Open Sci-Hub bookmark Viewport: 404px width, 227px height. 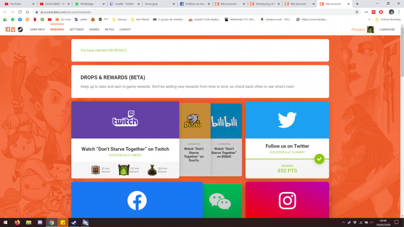63,19
